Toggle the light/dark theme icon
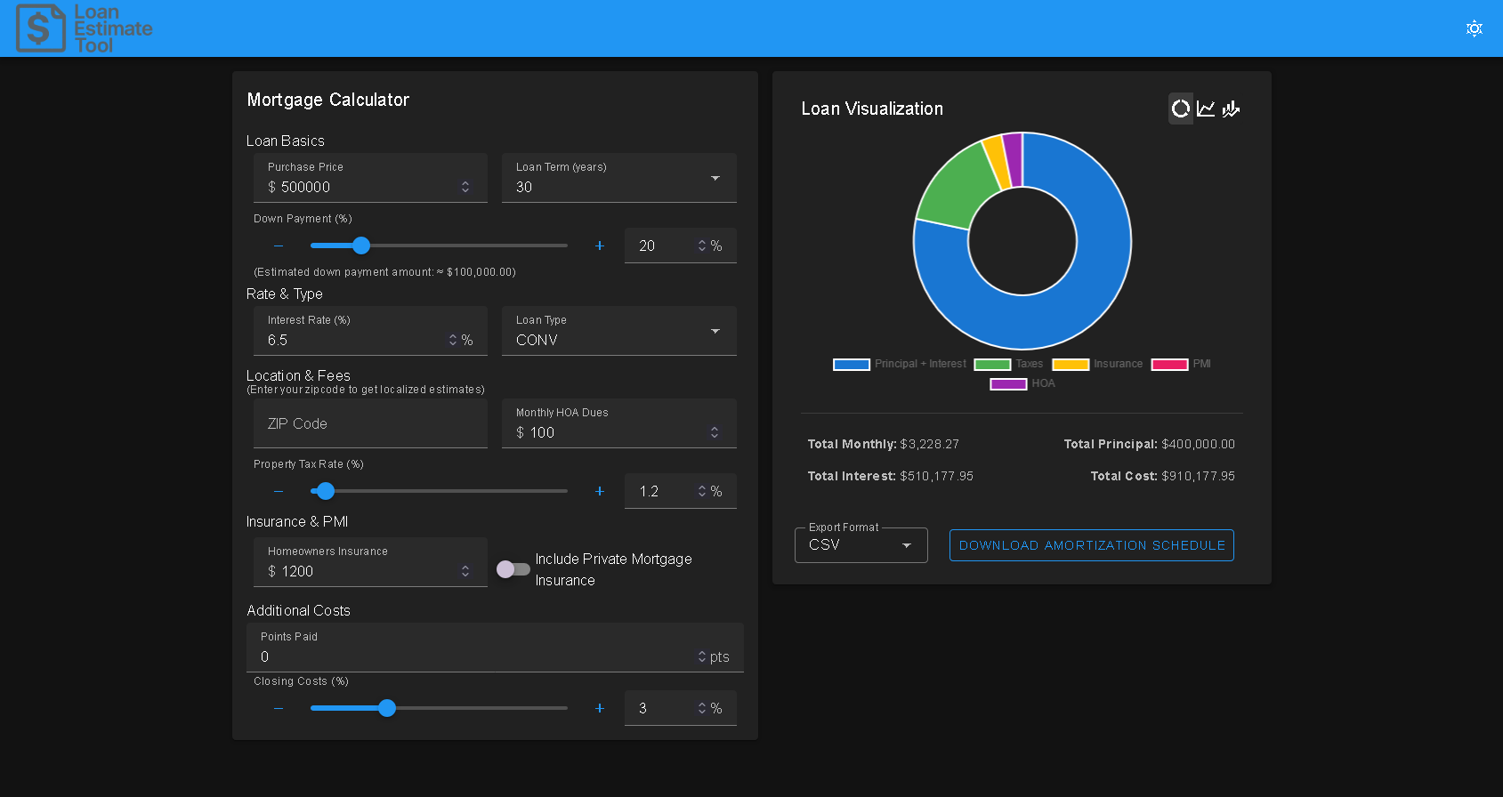Screen dimensions: 1503x797 1474,28
